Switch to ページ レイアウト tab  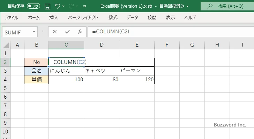[83, 17]
